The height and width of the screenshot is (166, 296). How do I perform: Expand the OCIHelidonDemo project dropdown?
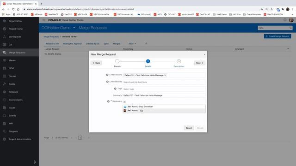point(74,28)
